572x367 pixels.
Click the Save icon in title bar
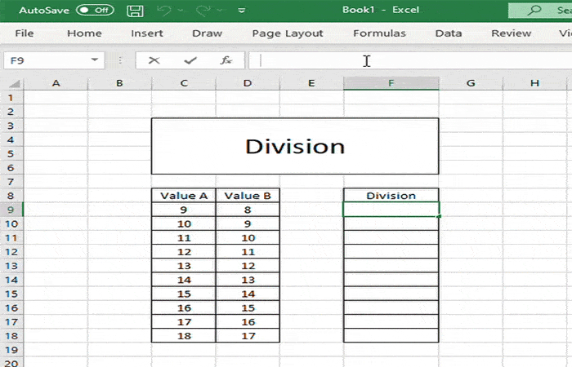click(135, 11)
